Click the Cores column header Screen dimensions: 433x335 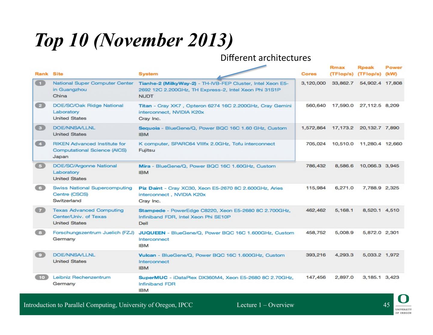coord(309,74)
